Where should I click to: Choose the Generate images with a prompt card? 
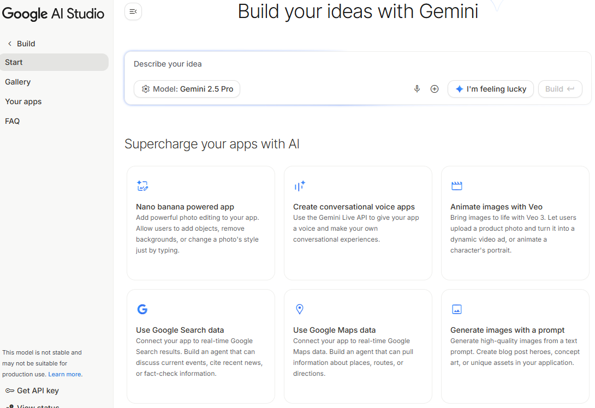pyautogui.click(x=515, y=346)
